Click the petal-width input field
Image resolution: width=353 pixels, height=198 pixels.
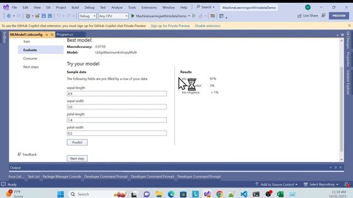[x=117, y=133]
